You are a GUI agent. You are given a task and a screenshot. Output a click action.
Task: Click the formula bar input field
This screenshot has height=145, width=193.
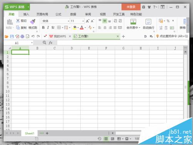pyautogui.click(x=122, y=43)
